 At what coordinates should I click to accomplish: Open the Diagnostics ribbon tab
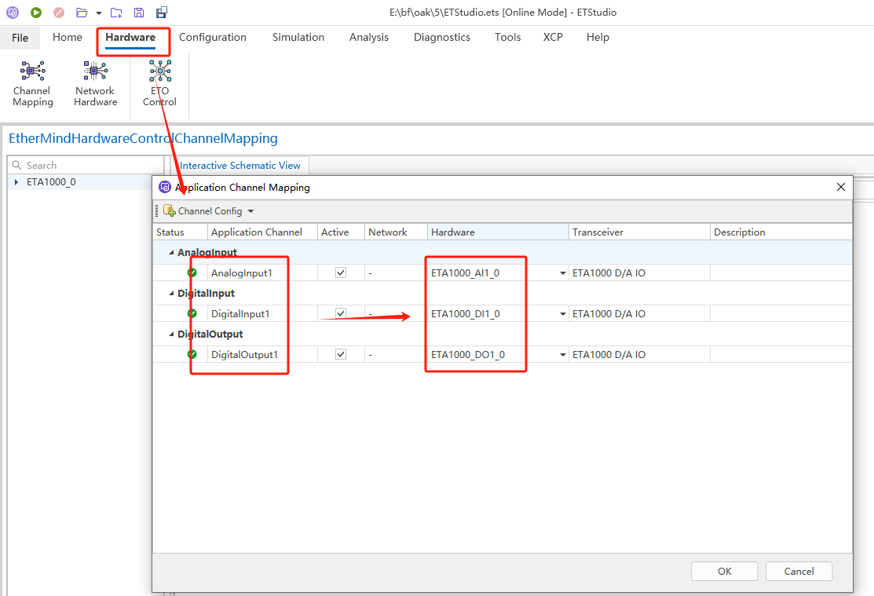(441, 37)
